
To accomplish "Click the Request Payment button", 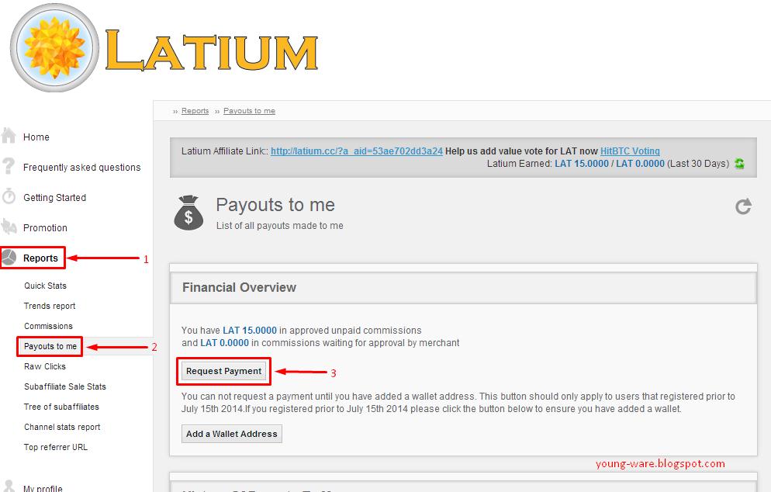I will tap(223, 371).
